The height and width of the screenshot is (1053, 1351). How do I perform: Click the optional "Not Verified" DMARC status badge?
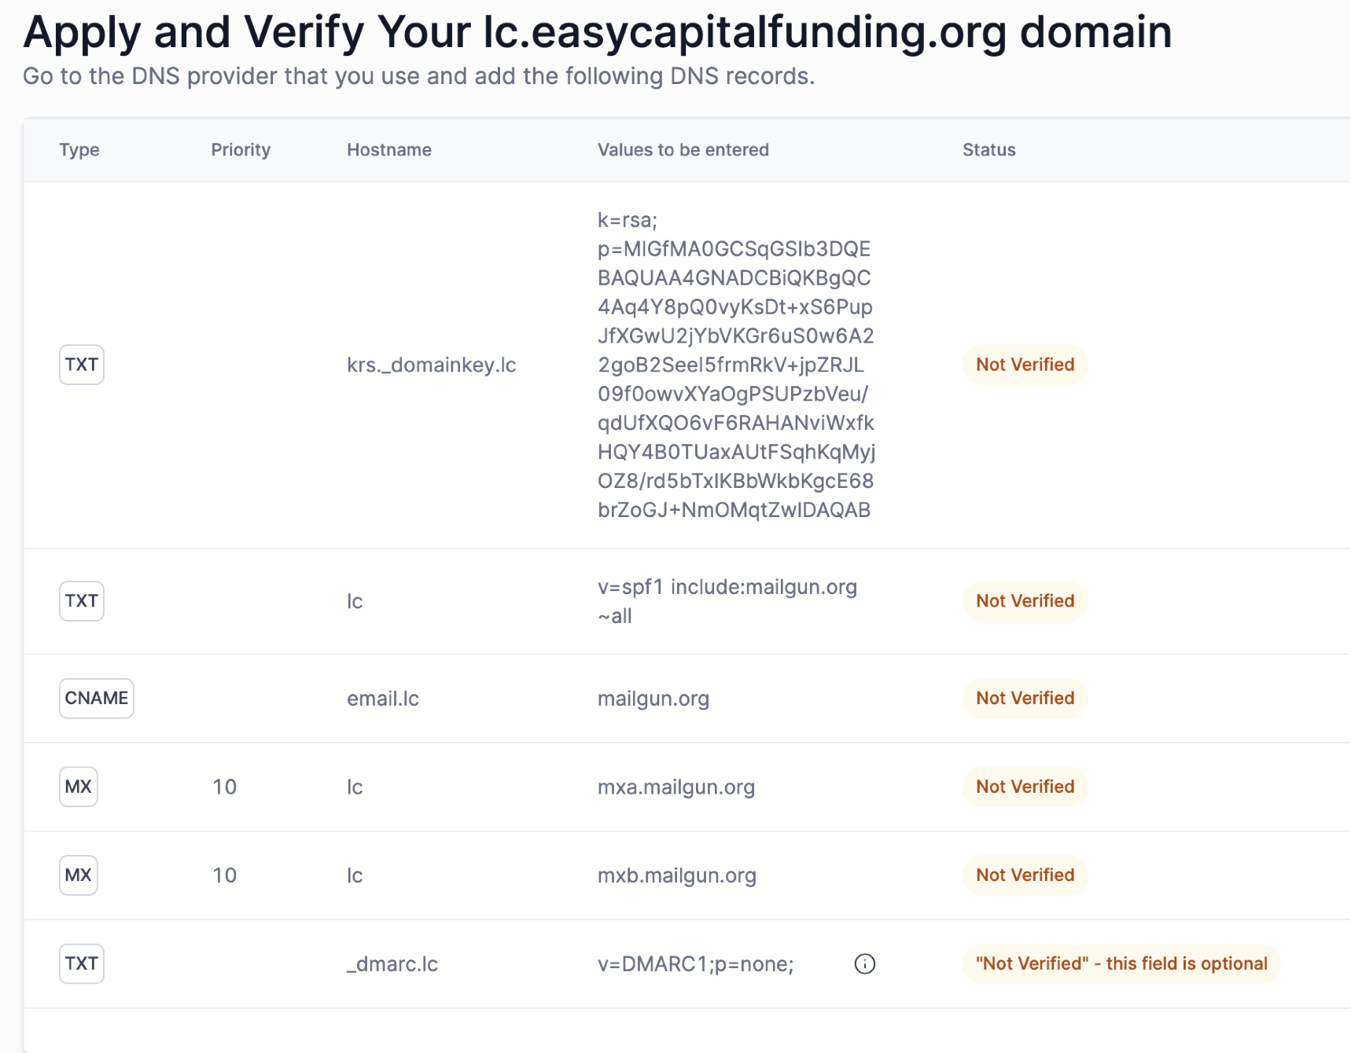coord(1121,963)
